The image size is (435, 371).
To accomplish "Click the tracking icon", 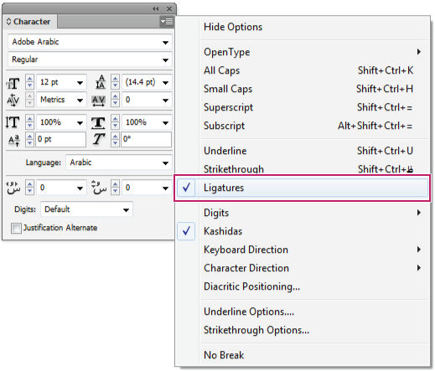I will (x=98, y=100).
